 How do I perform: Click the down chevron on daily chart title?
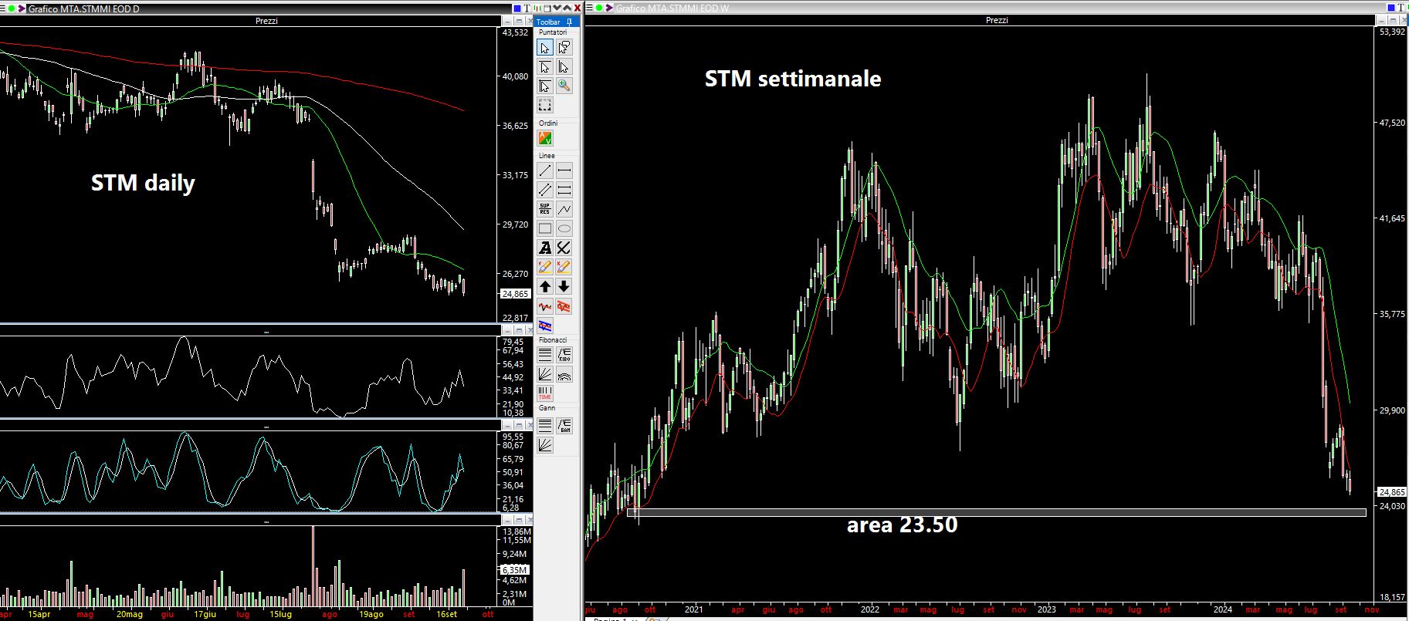(x=557, y=8)
